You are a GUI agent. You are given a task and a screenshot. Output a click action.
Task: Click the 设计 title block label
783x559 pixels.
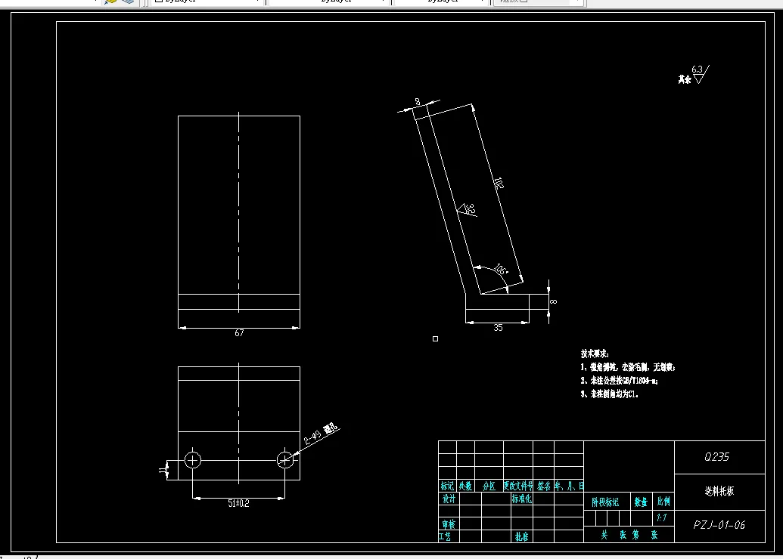click(x=449, y=499)
